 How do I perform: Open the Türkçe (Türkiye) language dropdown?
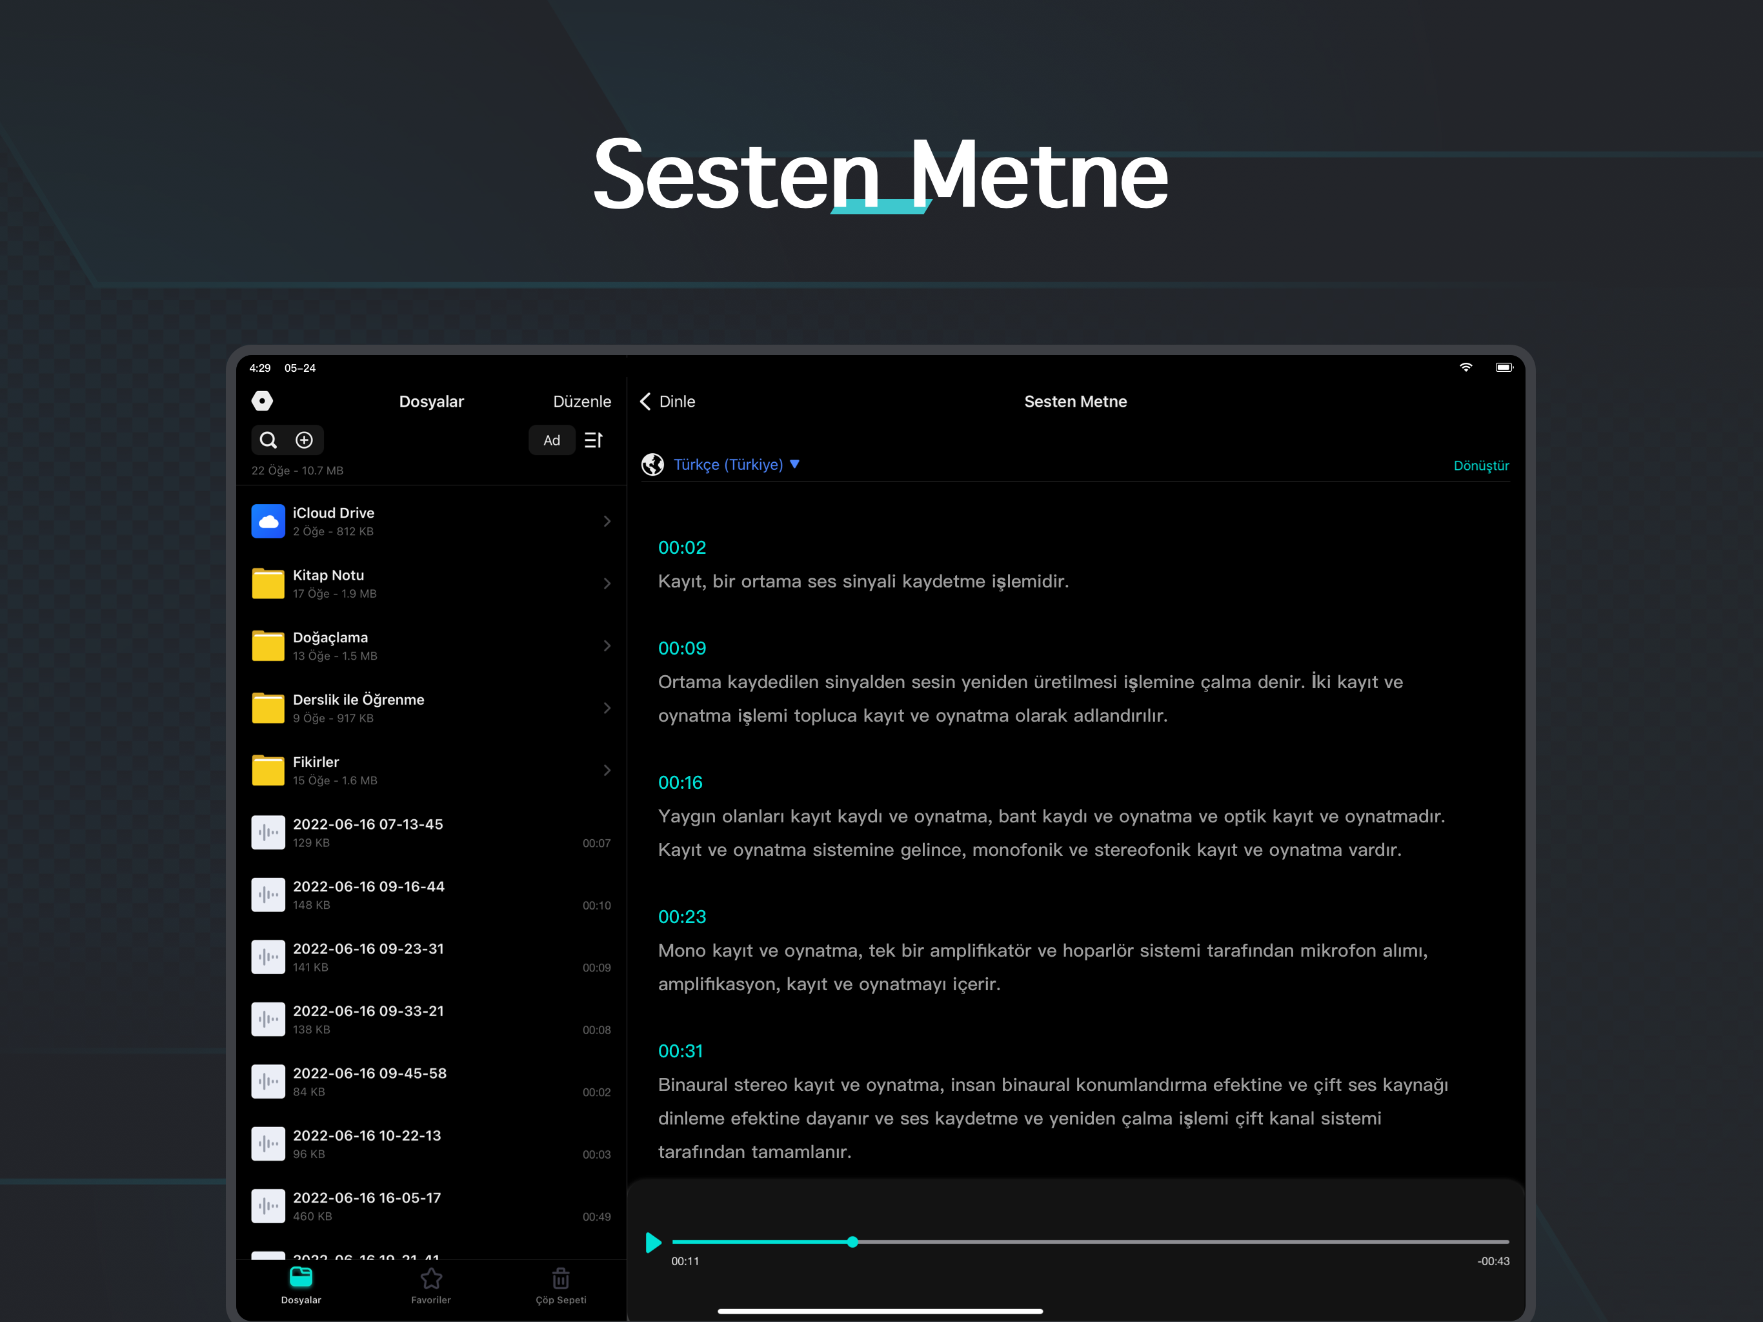(736, 464)
